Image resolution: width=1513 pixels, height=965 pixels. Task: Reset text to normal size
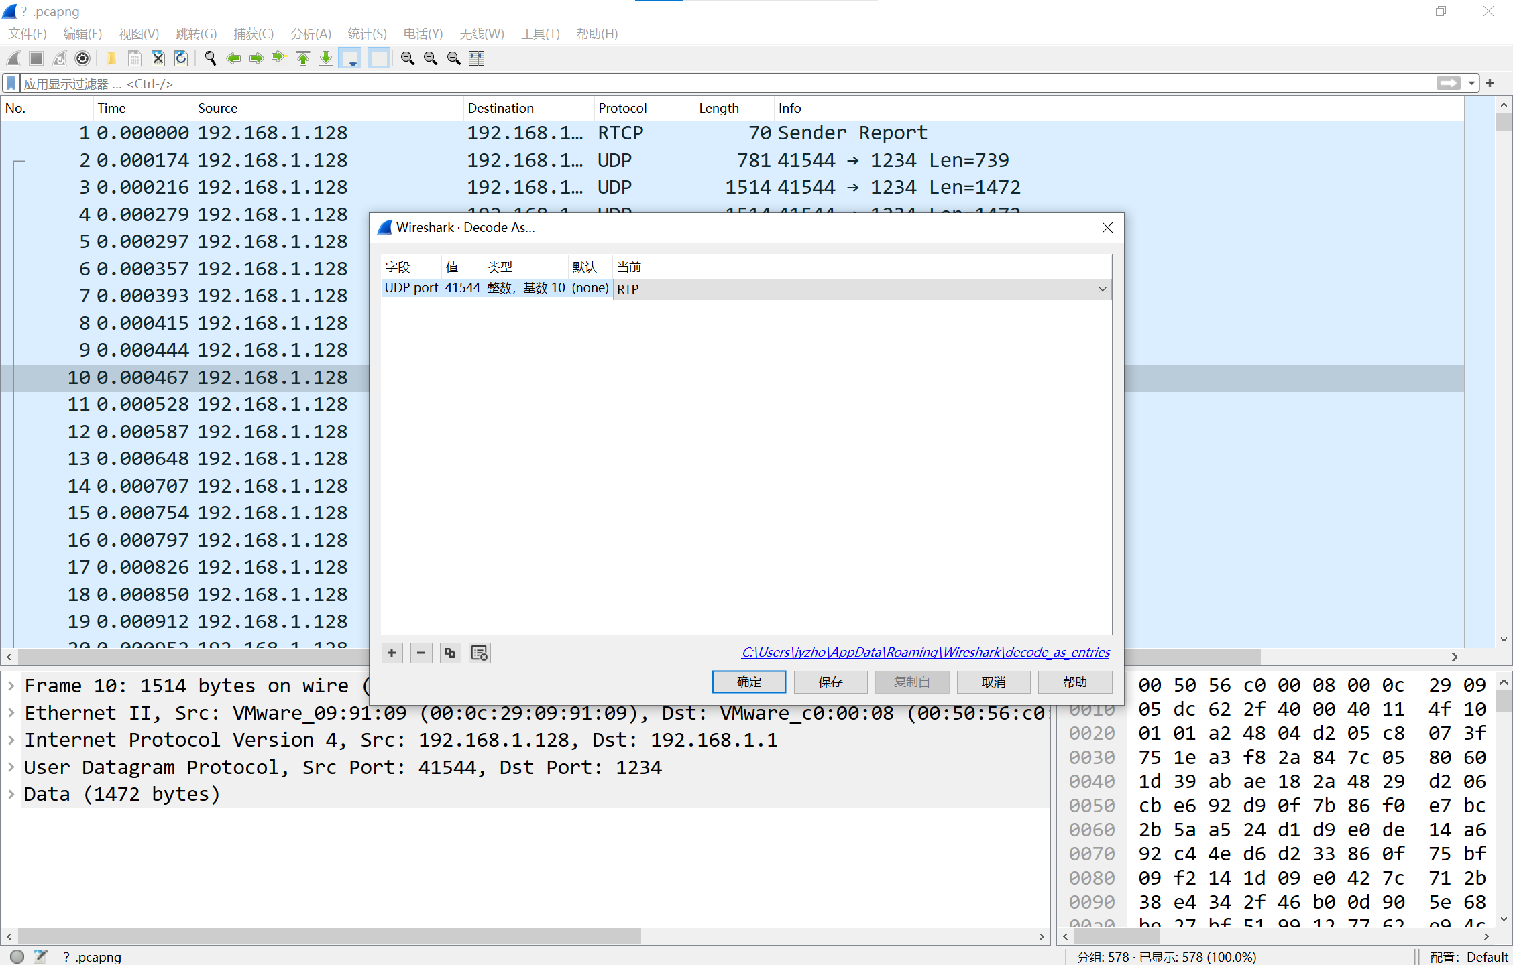454,58
